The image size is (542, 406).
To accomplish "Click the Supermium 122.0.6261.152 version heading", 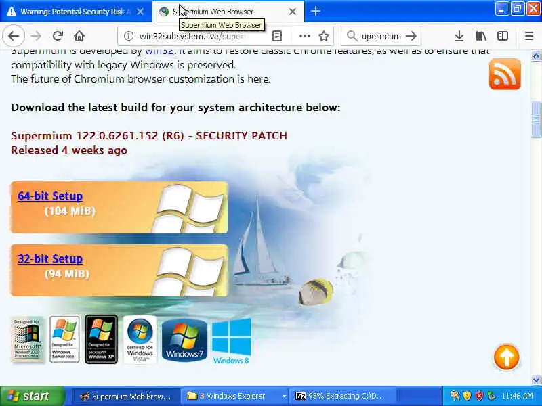I will (x=149, y=136).
